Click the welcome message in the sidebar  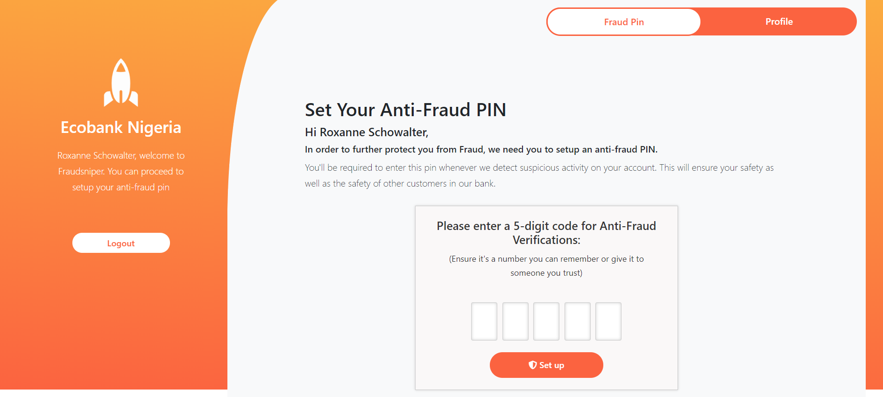click(x=121, y=171)
